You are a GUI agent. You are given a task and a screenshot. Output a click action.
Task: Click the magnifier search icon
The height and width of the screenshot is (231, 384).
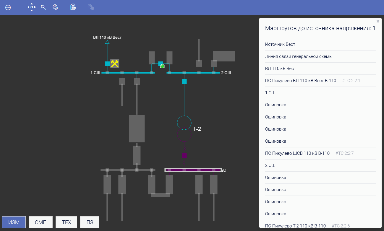pyautogui.click(x=43, y=7)
